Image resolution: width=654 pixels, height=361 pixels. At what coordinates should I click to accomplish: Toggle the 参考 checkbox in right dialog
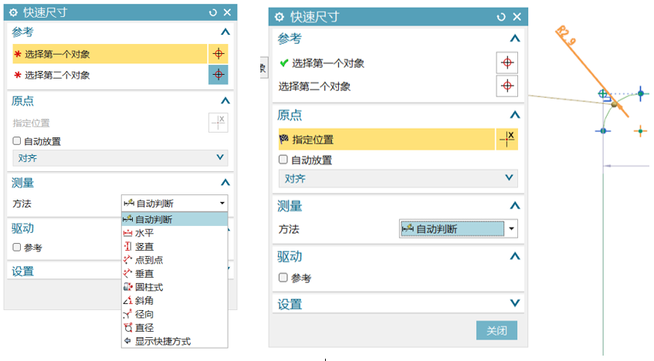tap(283, 278)
